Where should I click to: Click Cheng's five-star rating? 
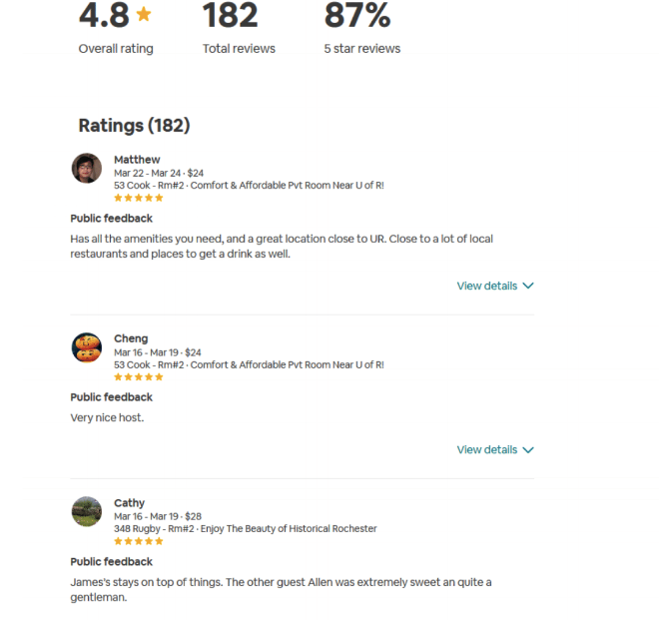point(138,377)
